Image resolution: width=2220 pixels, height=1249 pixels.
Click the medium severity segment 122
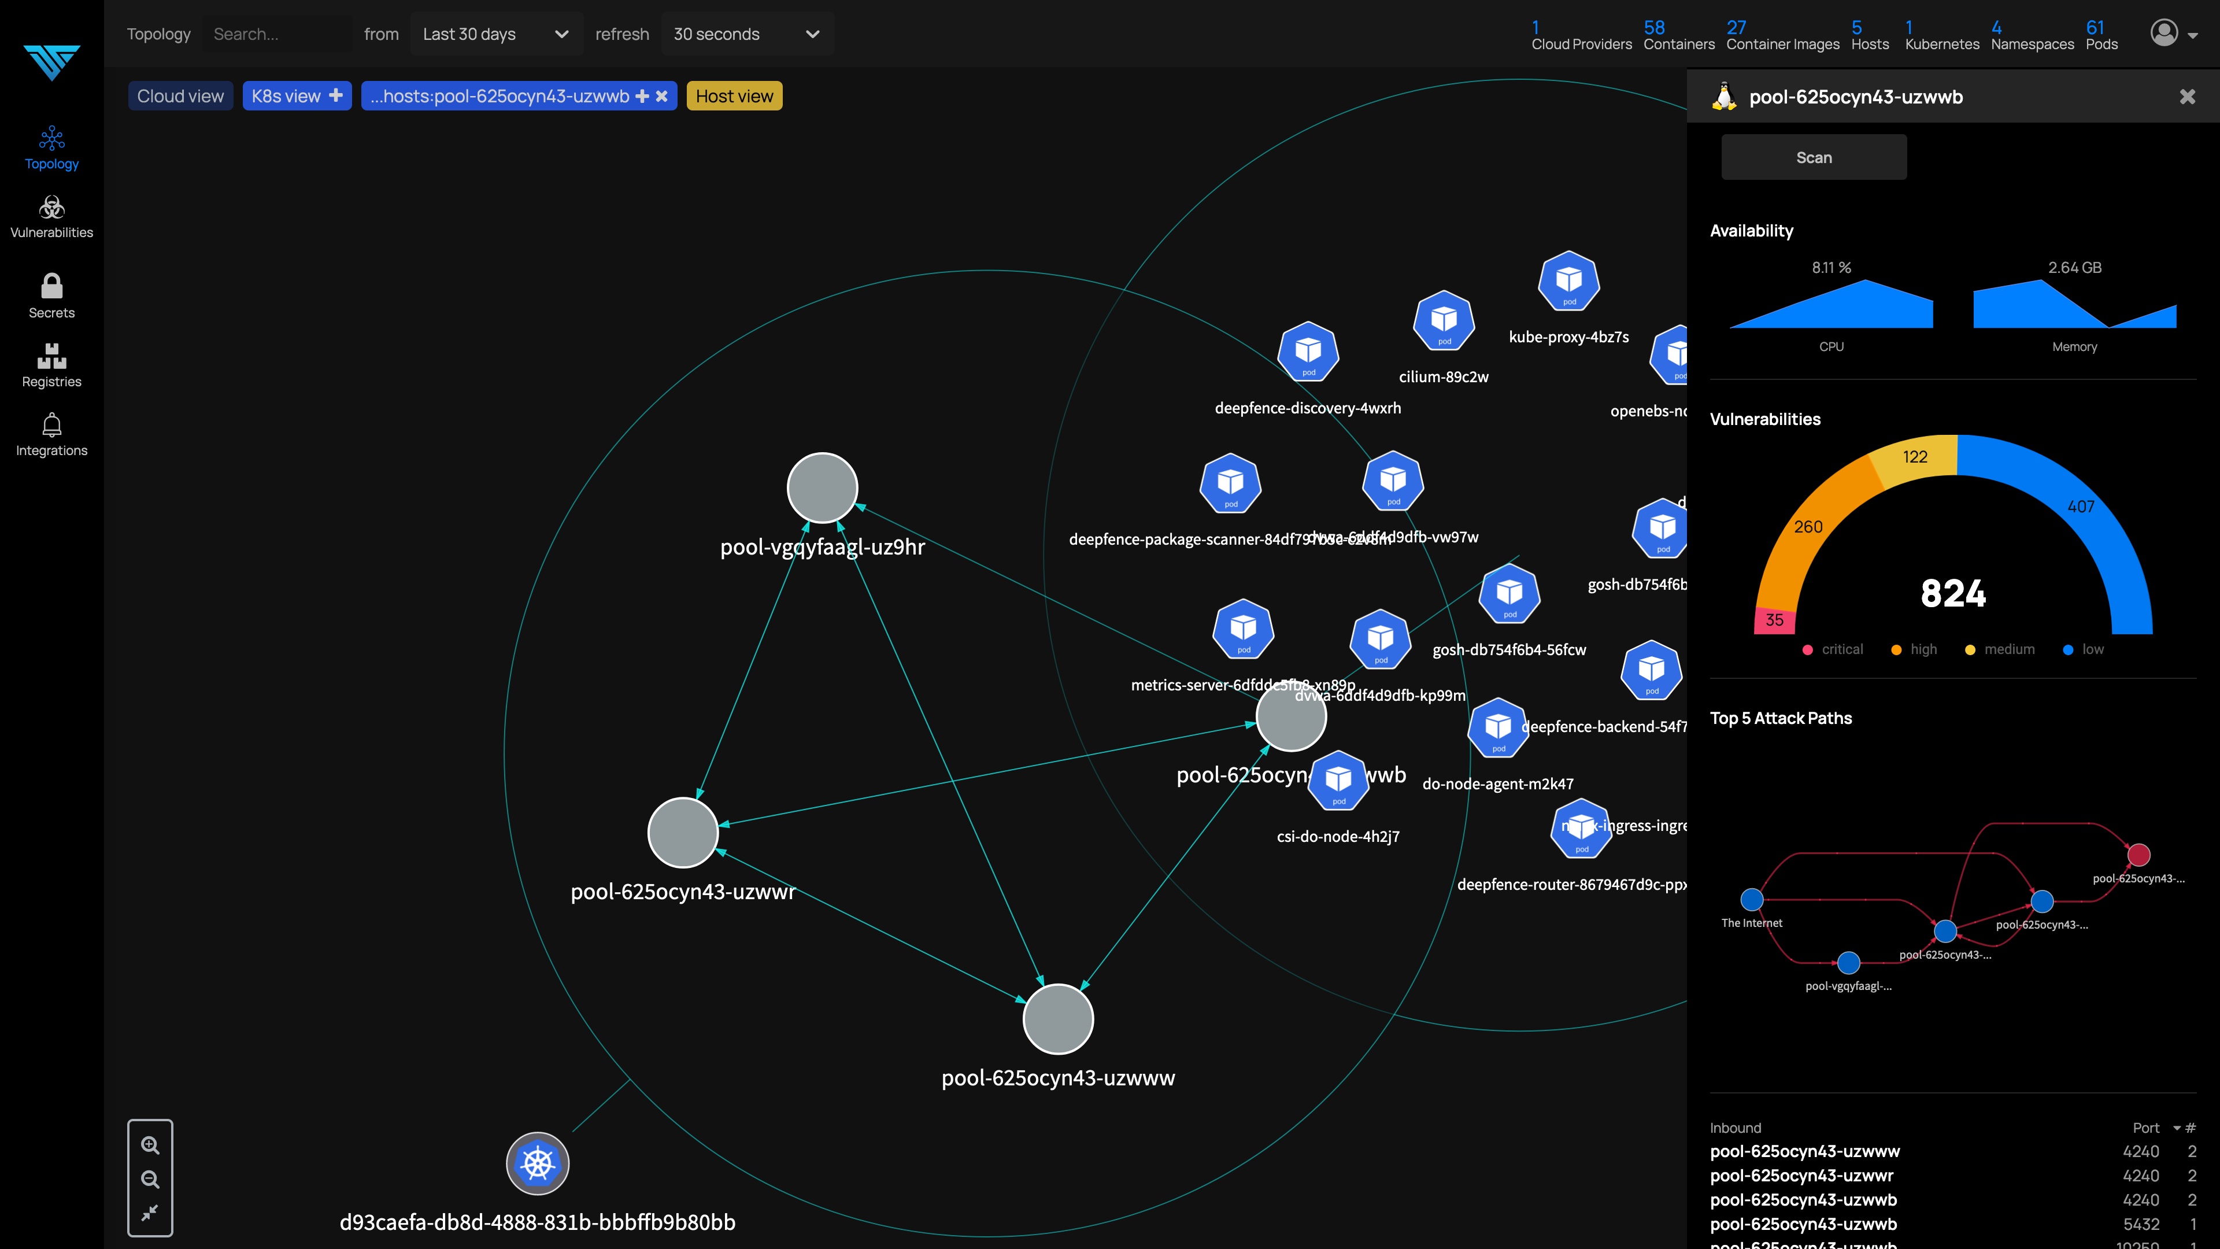click(x=1915, y=457)
